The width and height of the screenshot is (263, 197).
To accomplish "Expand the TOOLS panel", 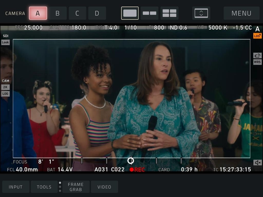I will [x=44, y=187].
